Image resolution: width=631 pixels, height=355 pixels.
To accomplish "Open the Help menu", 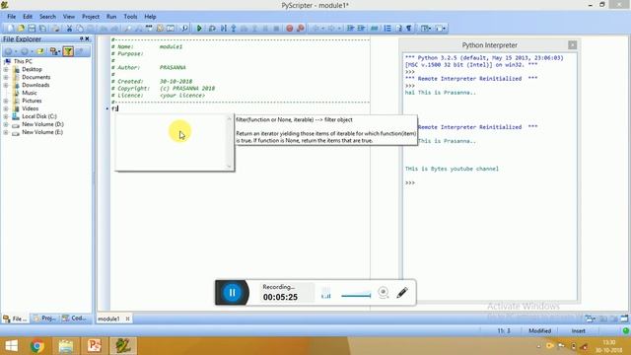I will pos(150,17).
